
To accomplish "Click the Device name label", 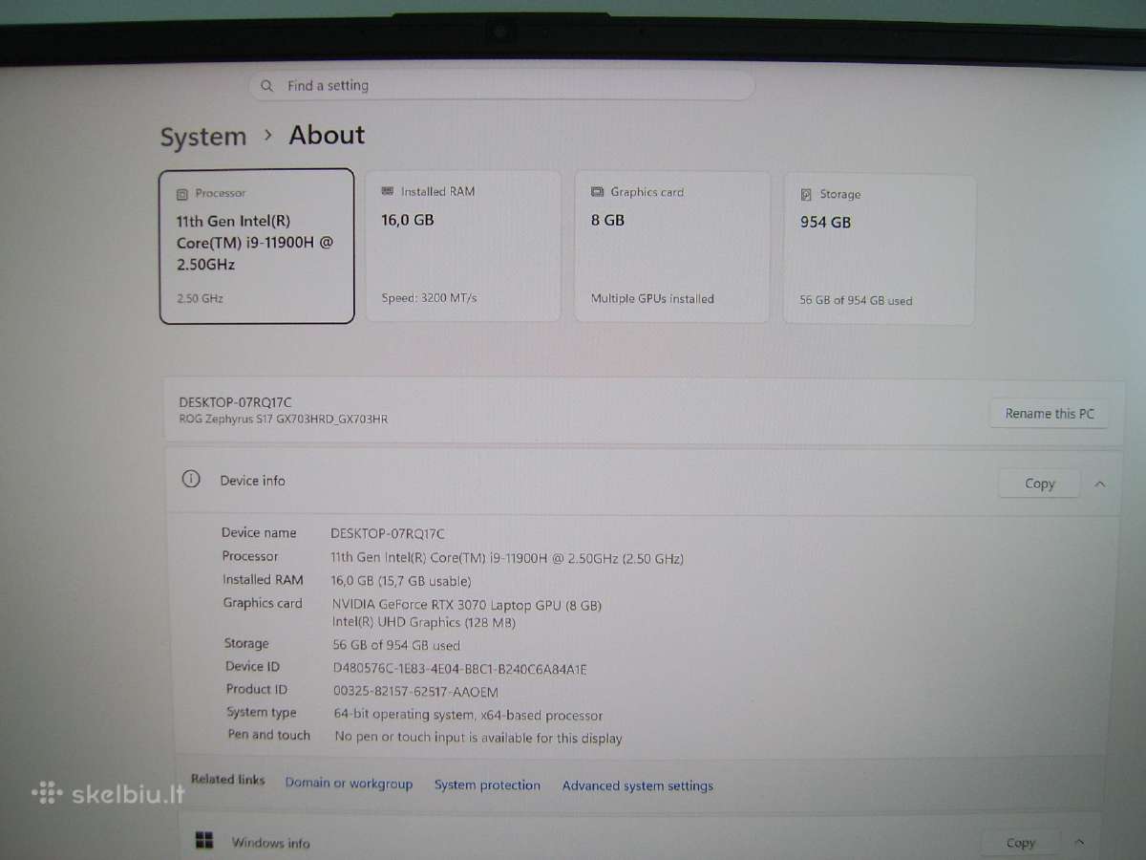I will 259,532.
